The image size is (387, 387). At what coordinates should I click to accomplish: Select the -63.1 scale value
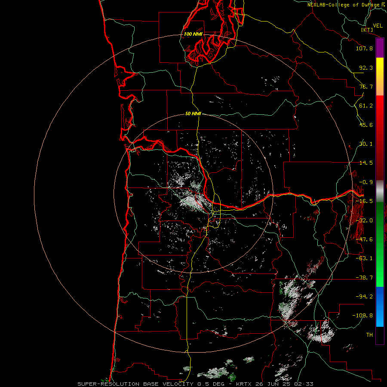tap(364, 258)
